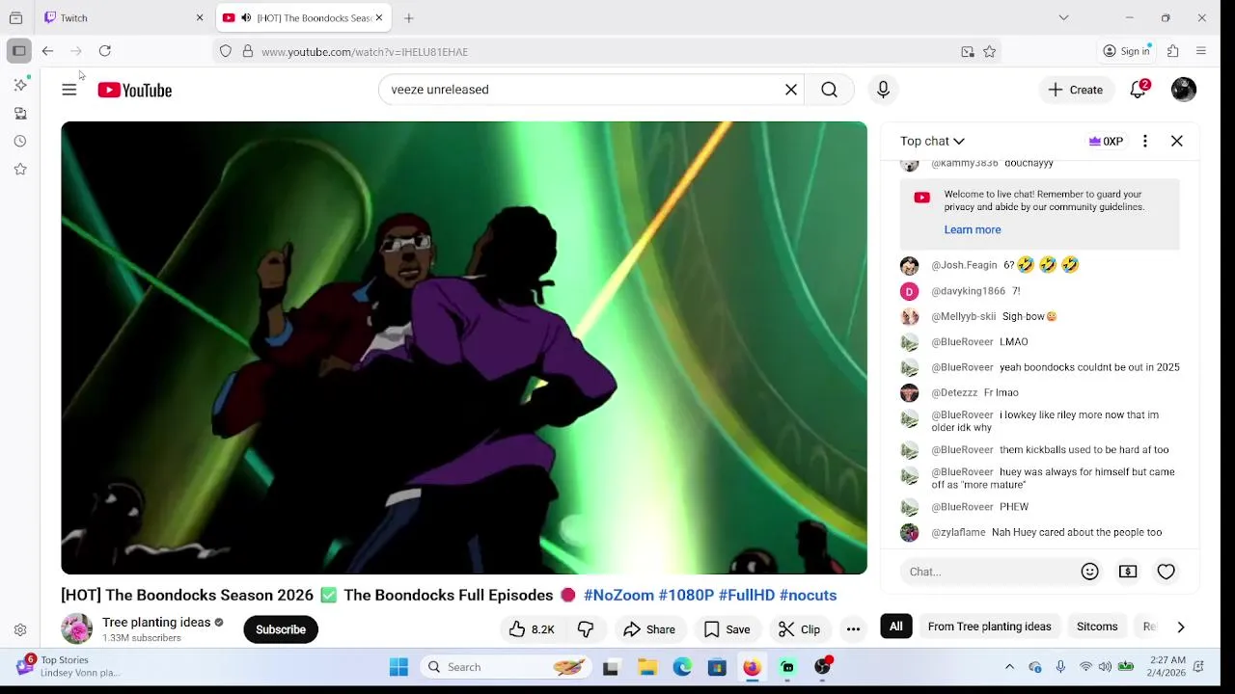
Task: Click the Learn more link in chat
Action: pos(973,229)
